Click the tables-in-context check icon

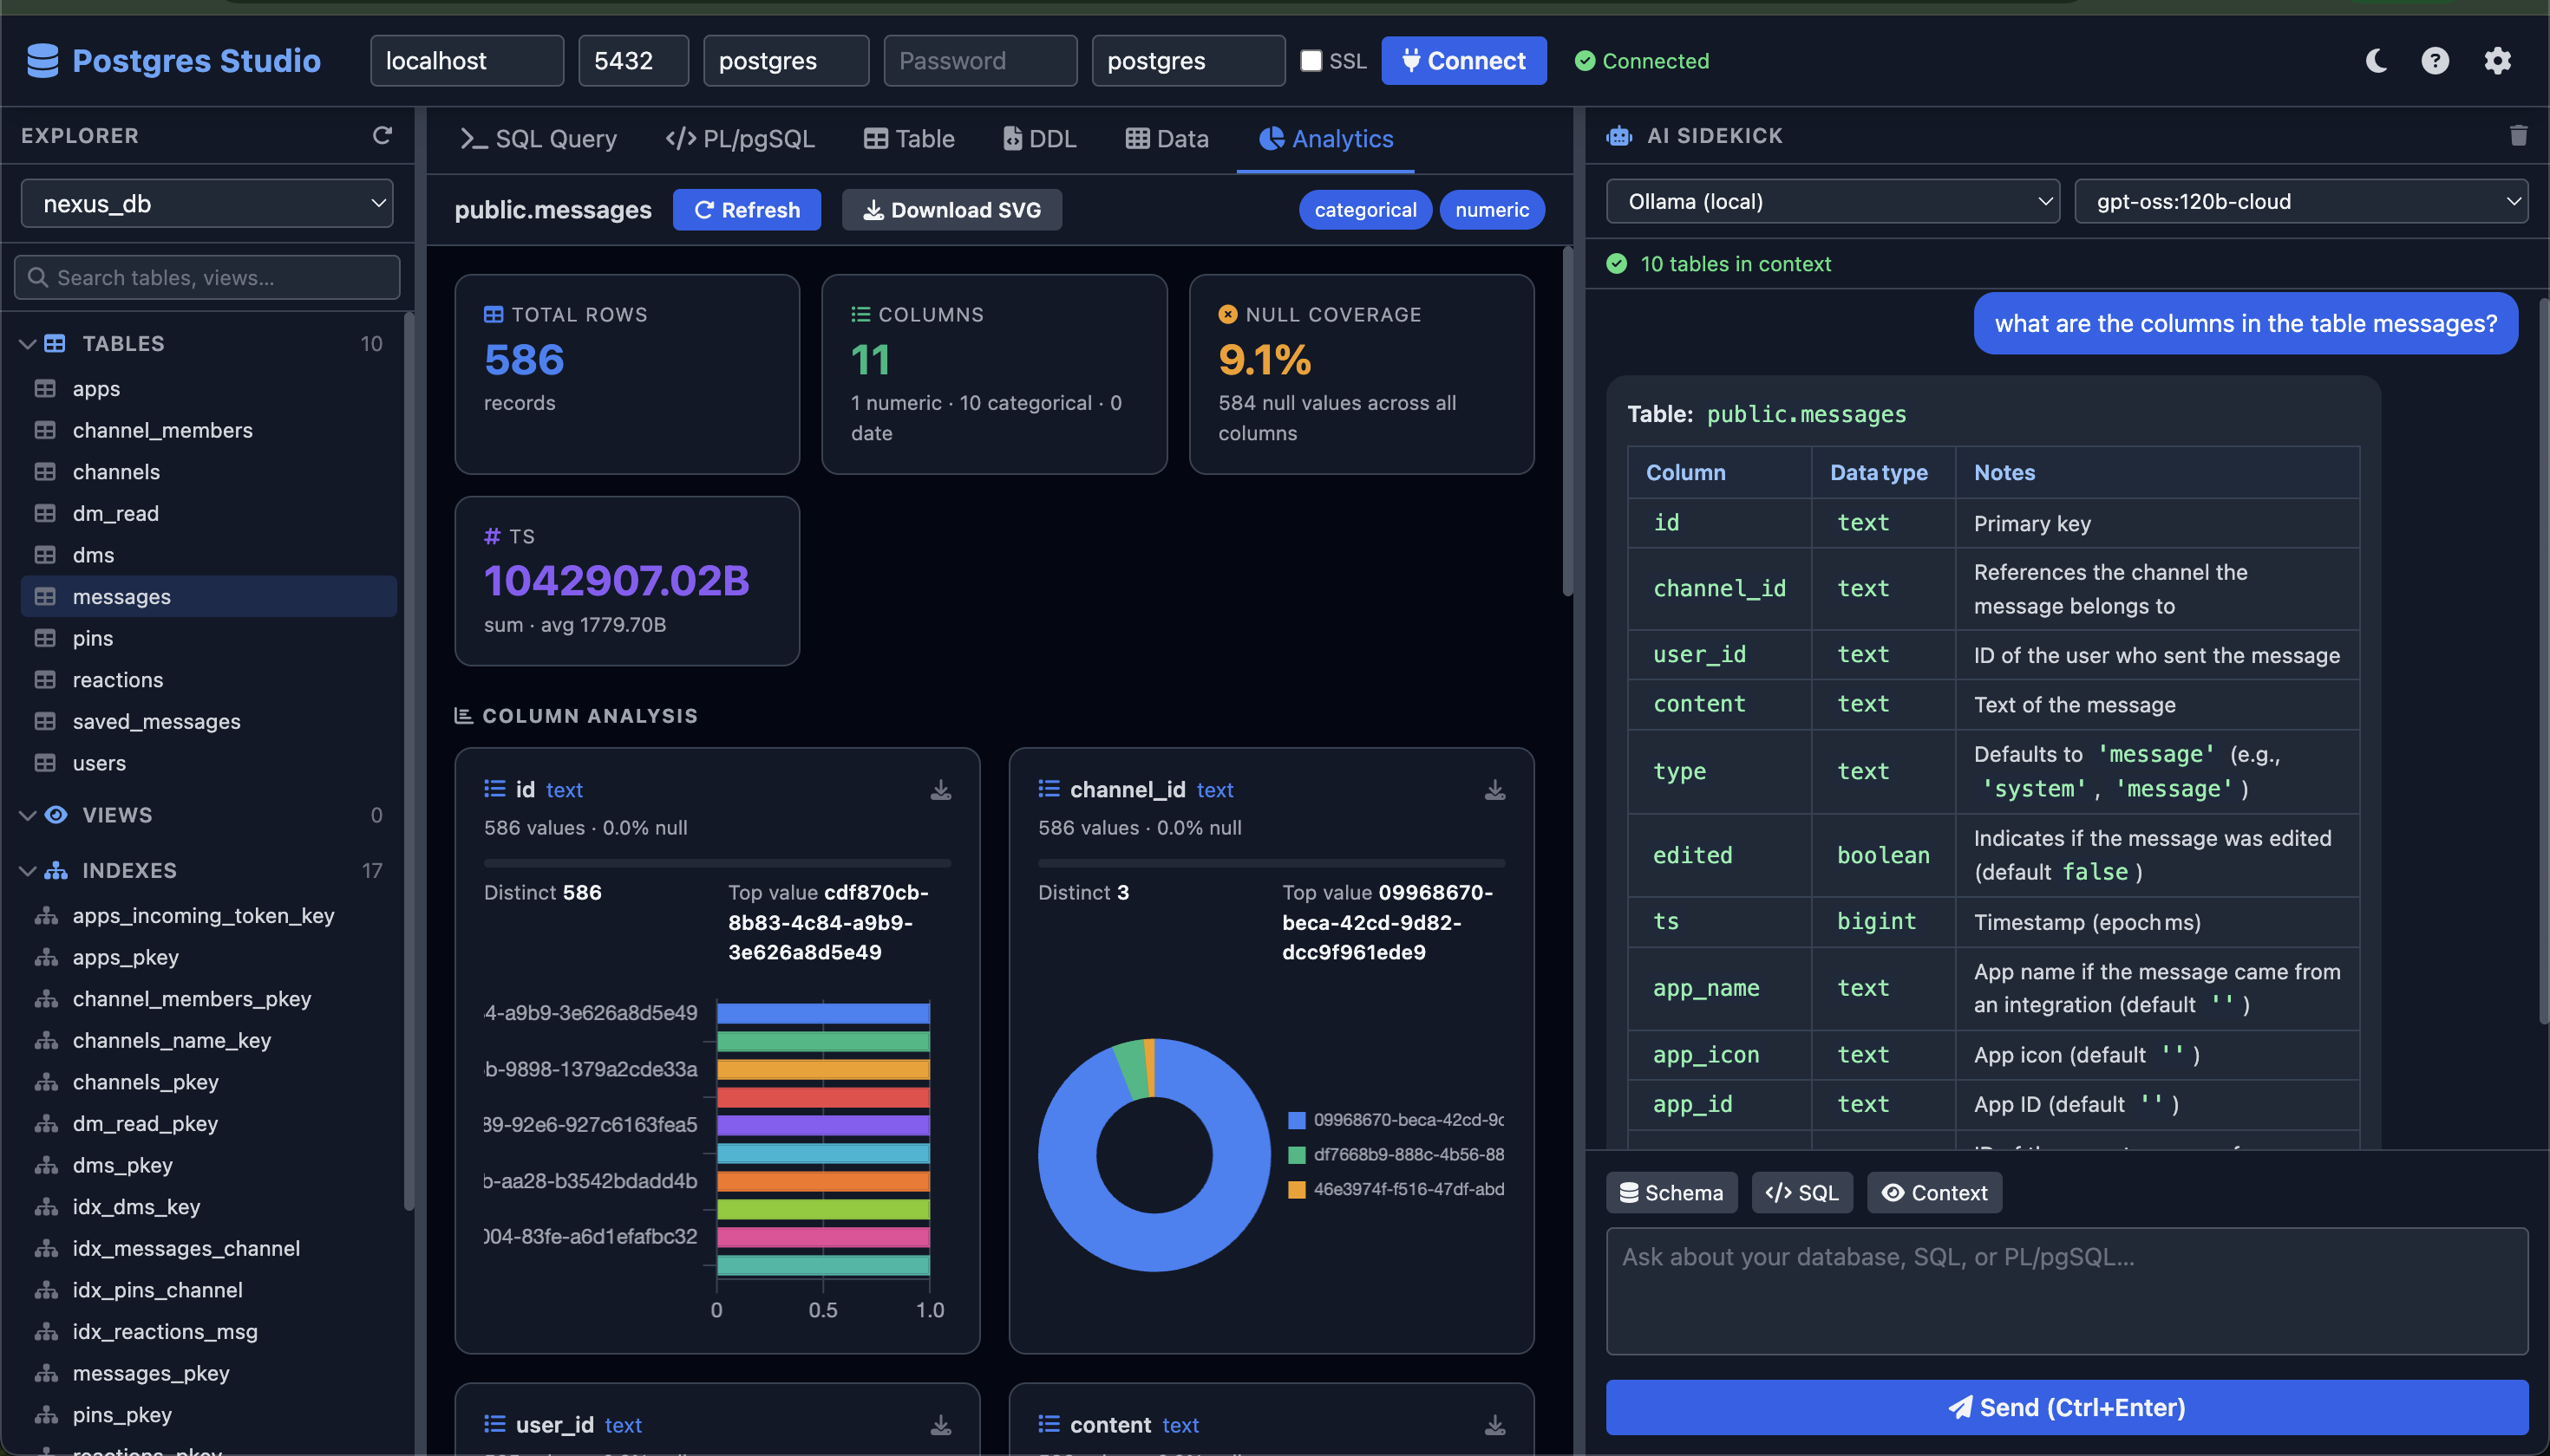click(x=1616, y=263)
